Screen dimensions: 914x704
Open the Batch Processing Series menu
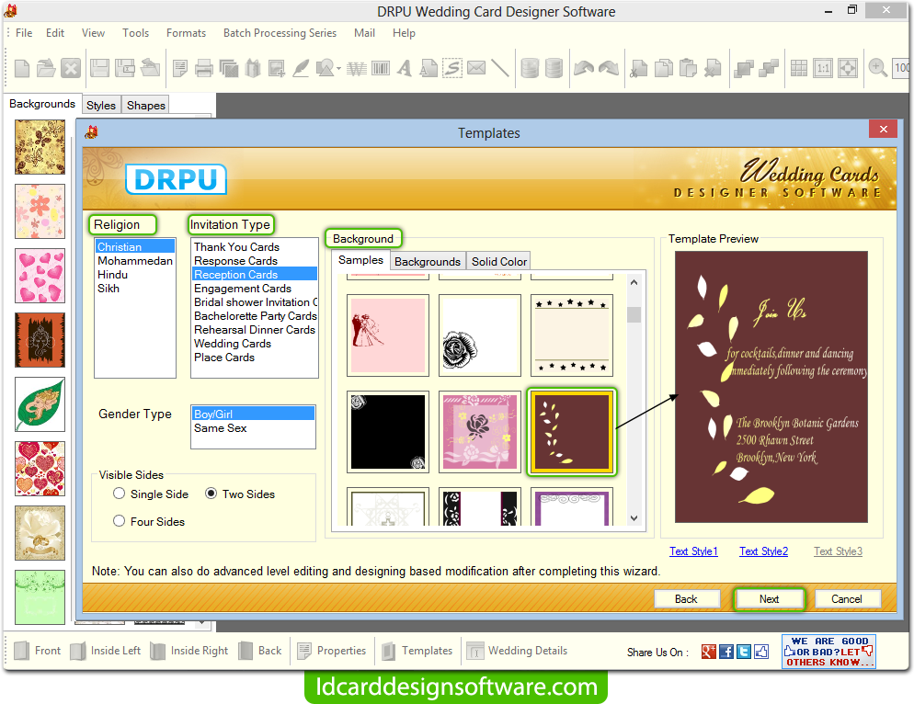point(280,32)
